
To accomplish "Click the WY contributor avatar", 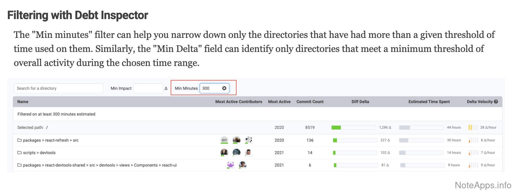I will point(224,140).
